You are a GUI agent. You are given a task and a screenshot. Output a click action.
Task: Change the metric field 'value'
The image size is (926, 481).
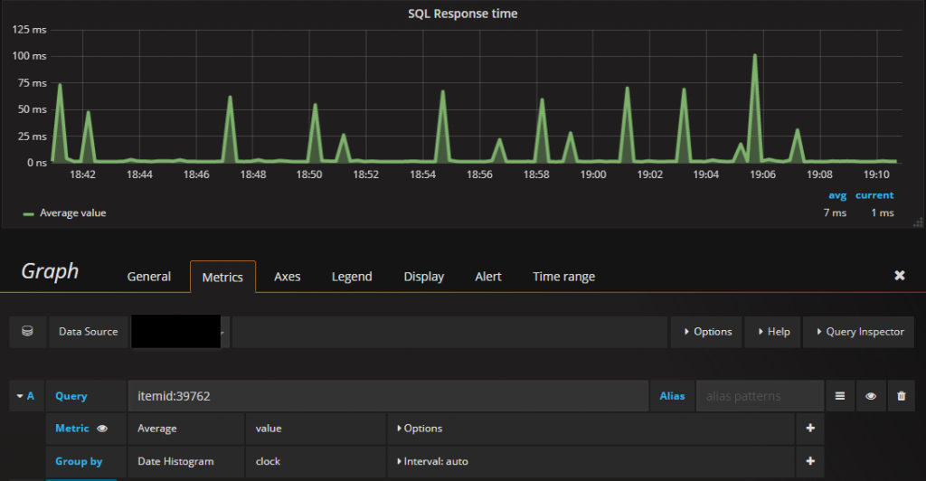tap(316, 429)
